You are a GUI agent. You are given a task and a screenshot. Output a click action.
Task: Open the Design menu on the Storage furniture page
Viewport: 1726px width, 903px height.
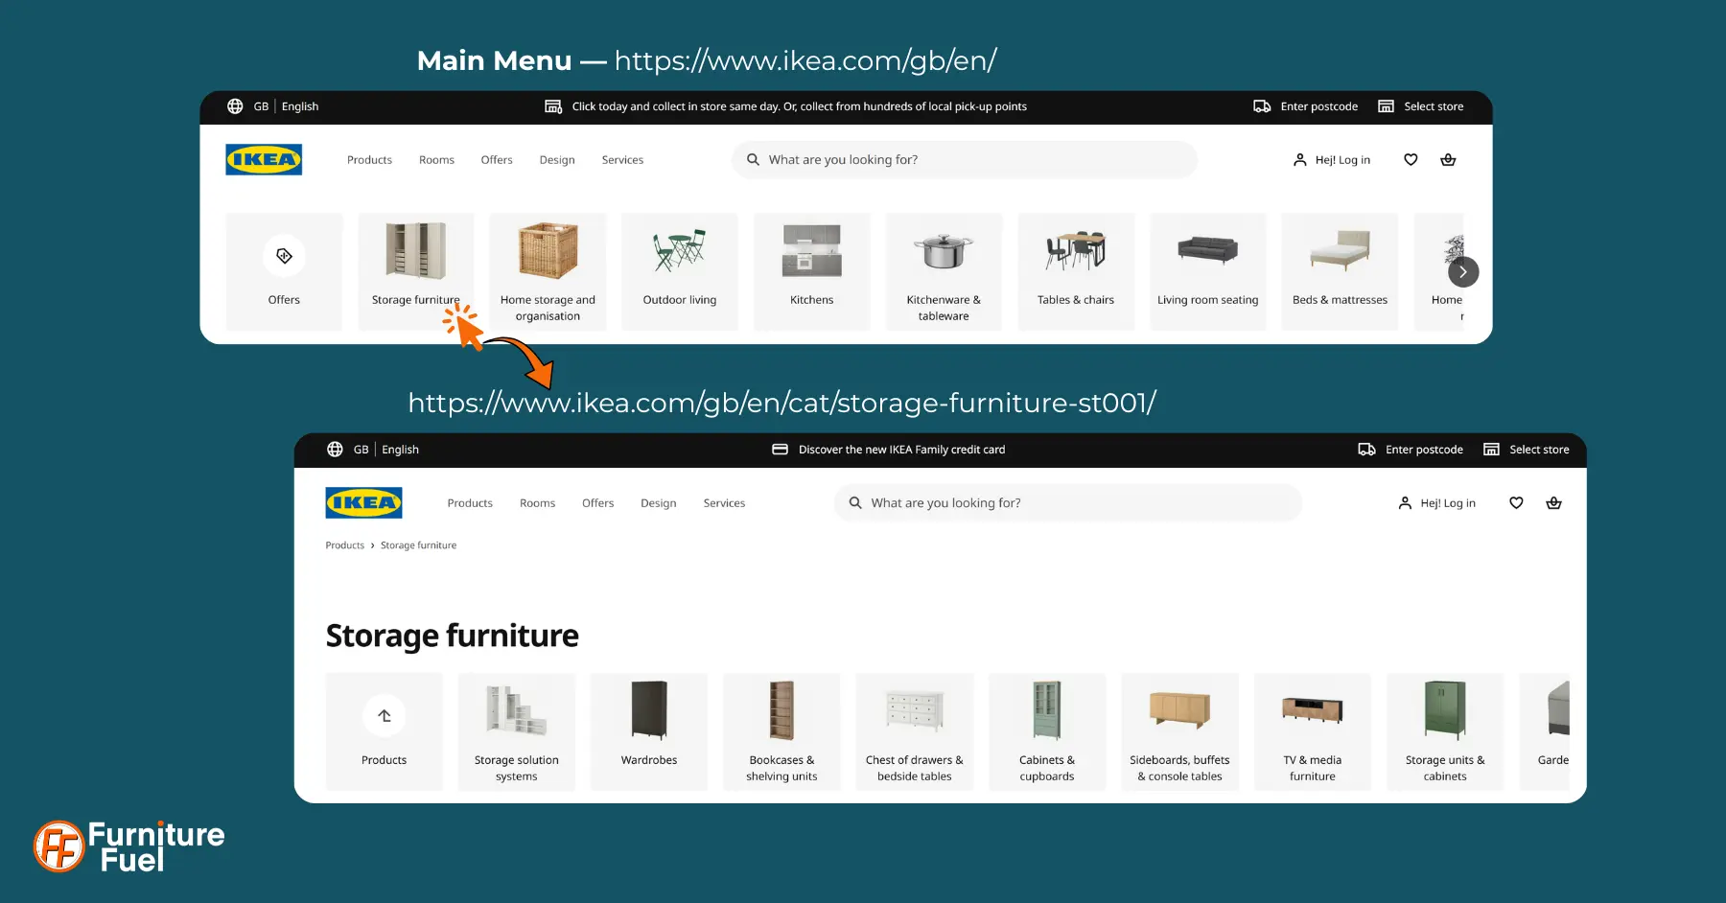[659, 503]
